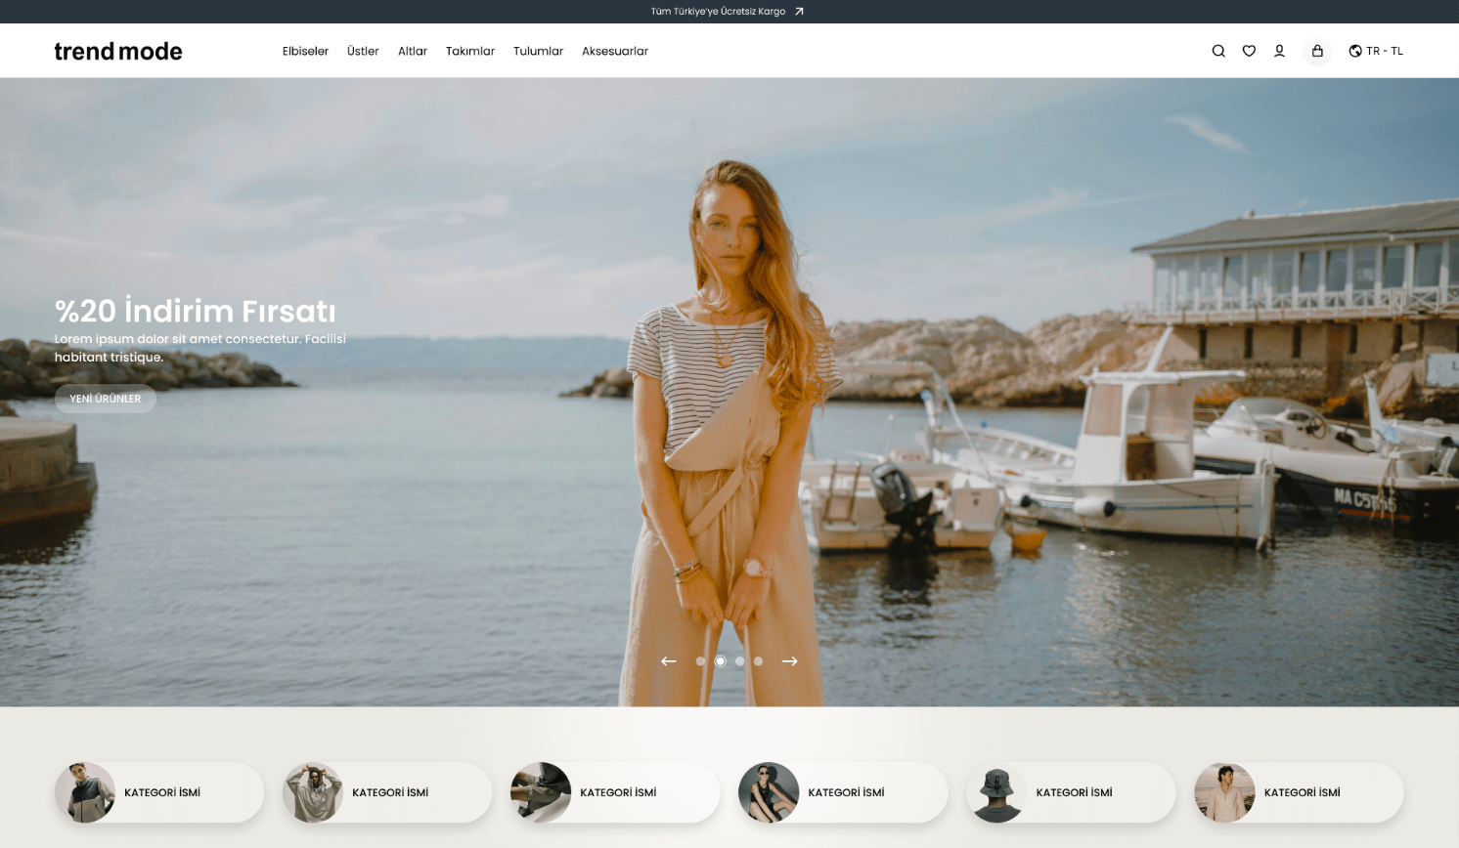This screenshot has width=1459, height=848.
Task: Select the third carousel dot
Action: pyautogui.click(x=740, y=661)
